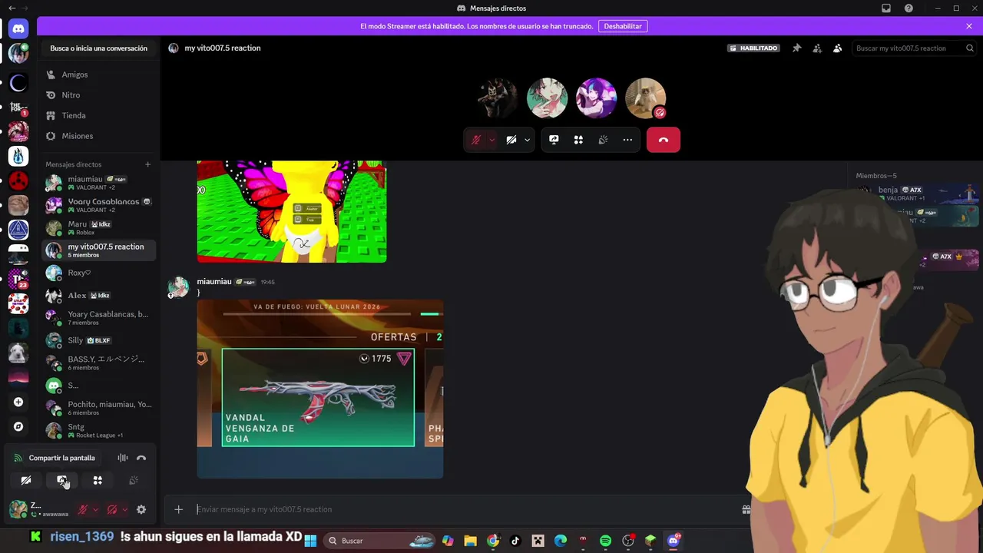Open direct message with Silly
Screen dimensions: 983x553
[x=98, y=340]
